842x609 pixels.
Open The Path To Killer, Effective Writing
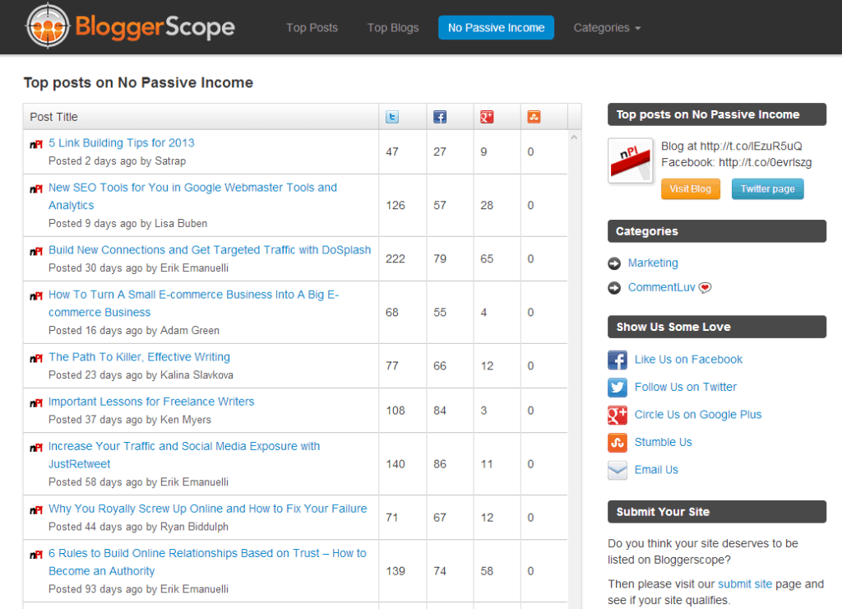(x=139, y=357)
